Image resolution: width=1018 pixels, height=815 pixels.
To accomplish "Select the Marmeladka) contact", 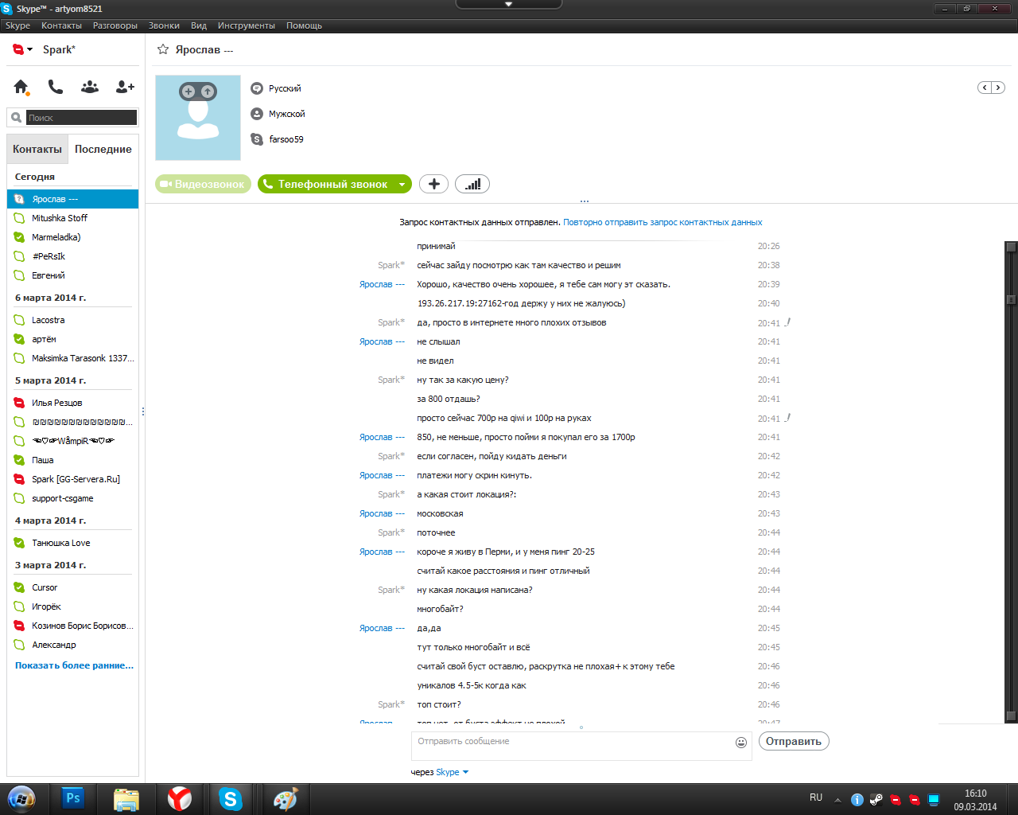I will pyautogui.click(x=72, y=237).
